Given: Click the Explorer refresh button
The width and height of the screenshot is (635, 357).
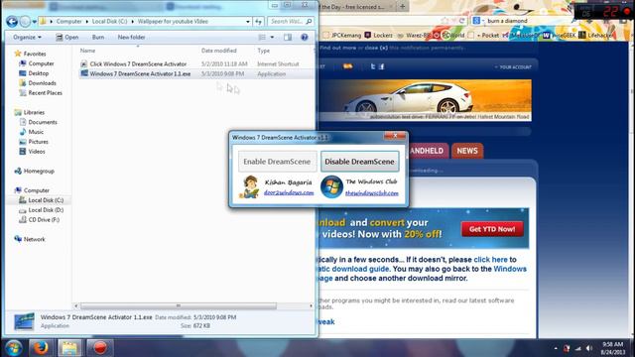Looking at the screenshot, I should tap(258, 22).
